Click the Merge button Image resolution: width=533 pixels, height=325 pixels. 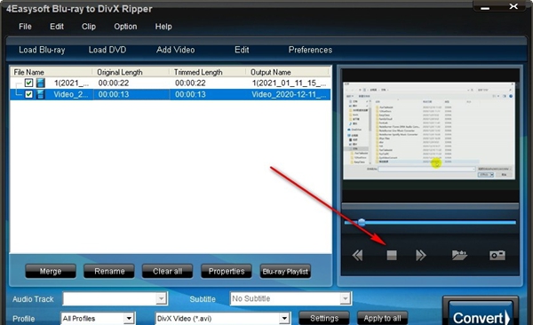coord(51,272)
